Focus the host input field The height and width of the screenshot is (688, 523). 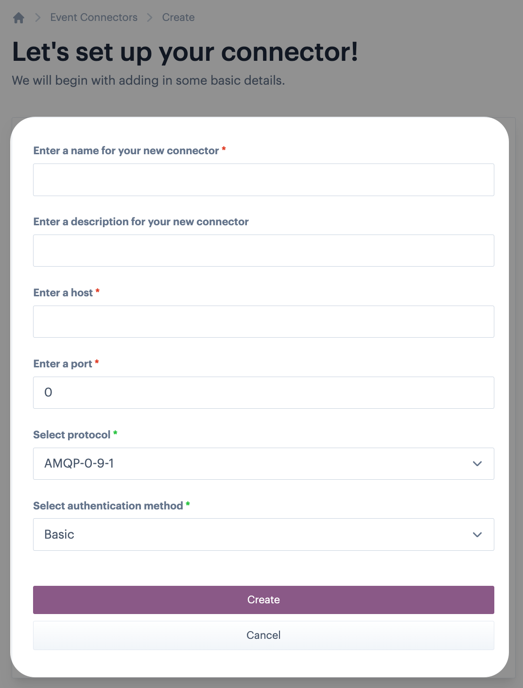[x=263, y=322]
